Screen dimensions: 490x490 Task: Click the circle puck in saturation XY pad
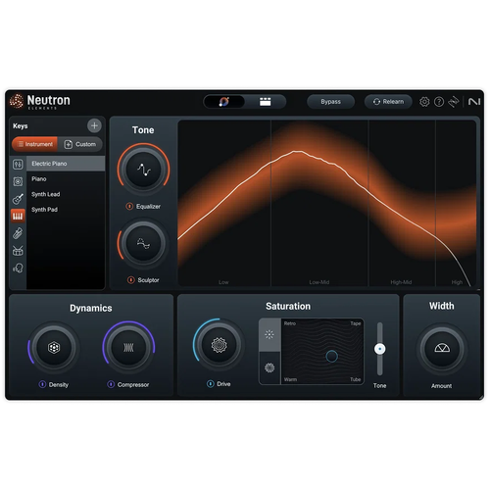(x=331, y=356)
